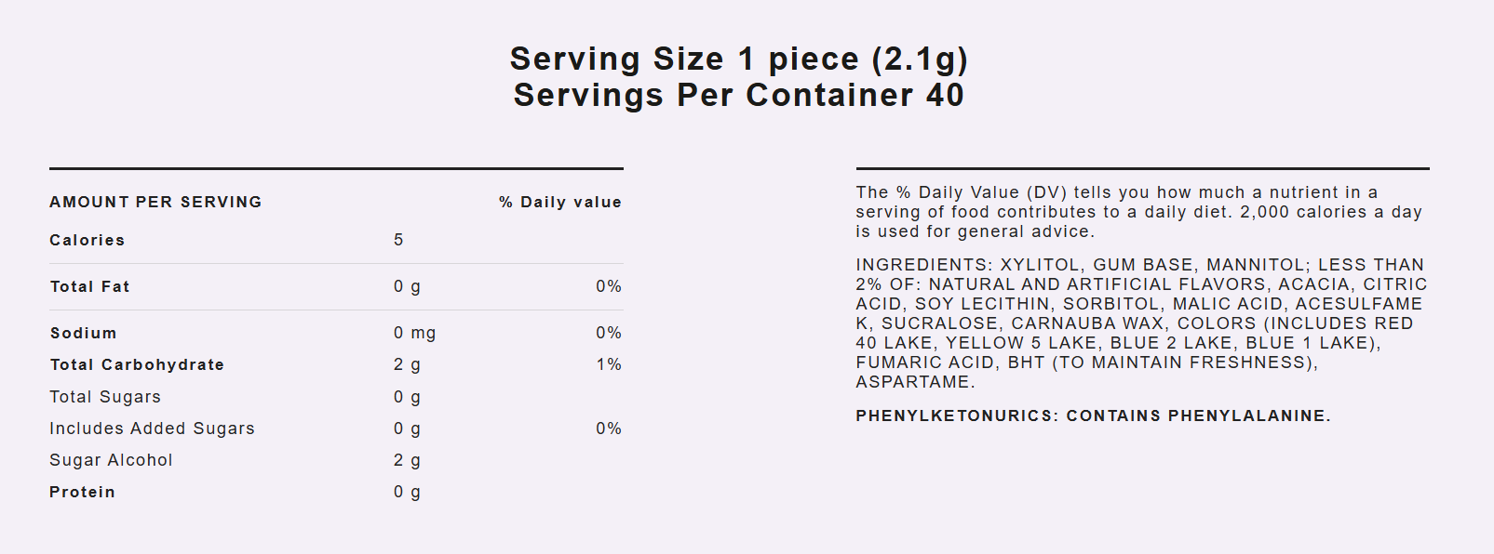1494x554 pixels.
Task: Click the INGREDIENTS list paragraph
Action: tap(1140, 323)
